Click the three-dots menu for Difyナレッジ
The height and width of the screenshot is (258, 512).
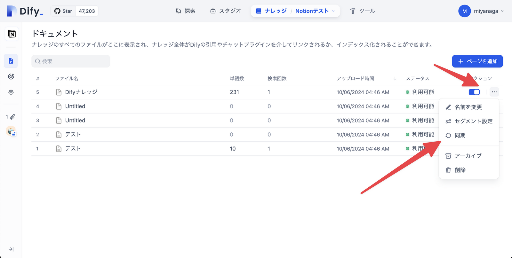click(x=494, y=92)
